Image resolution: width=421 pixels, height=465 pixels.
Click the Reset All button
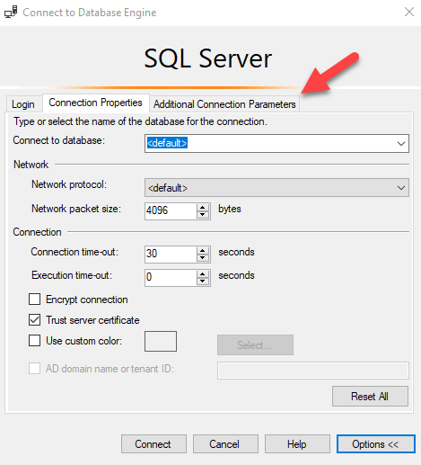(370, 397)
